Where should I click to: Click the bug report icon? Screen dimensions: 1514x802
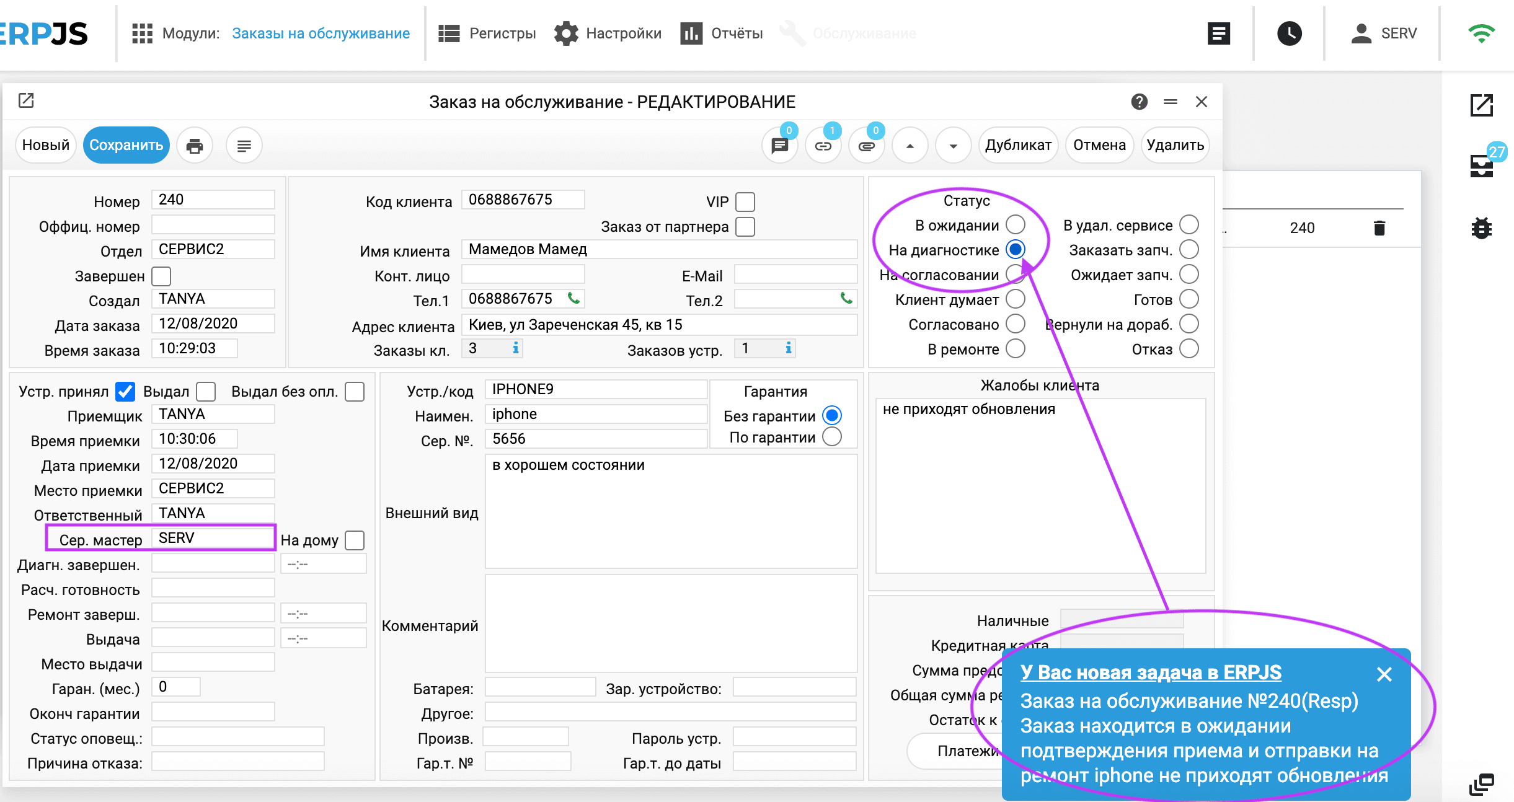(x=1481, y=228)
